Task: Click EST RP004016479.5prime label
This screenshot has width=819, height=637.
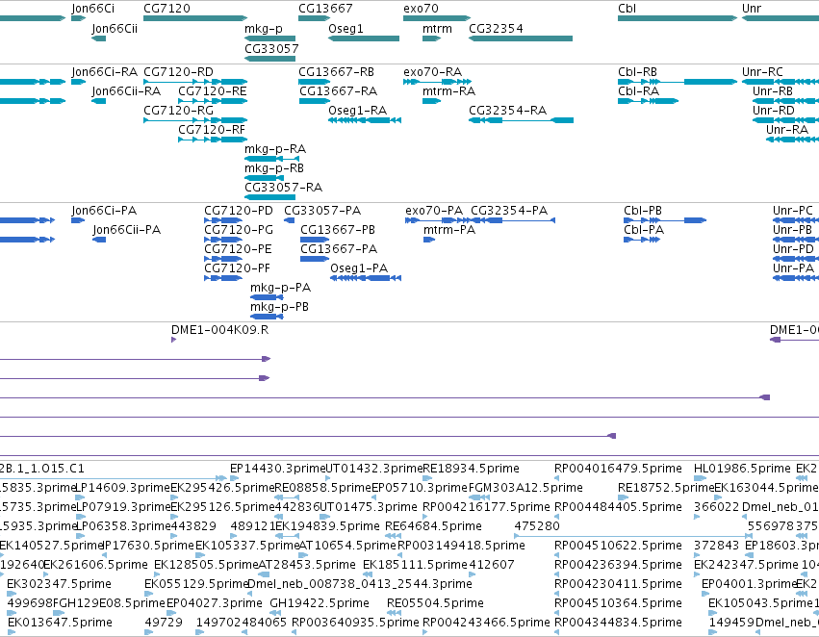Action: (618, 469)
